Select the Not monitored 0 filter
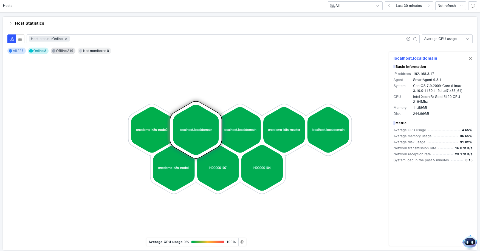480x251 pixels. [94, 51]
